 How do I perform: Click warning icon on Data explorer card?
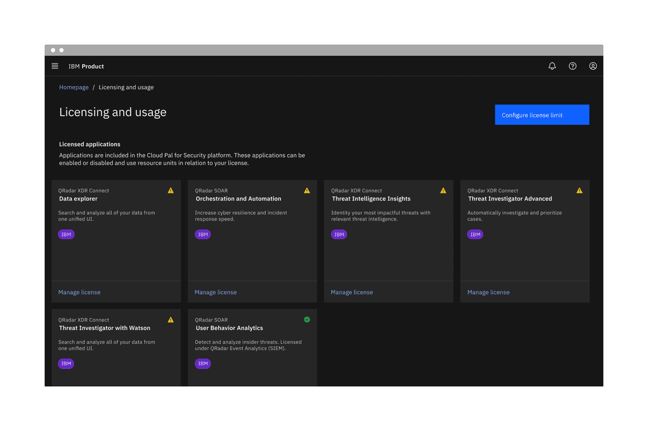170,190
